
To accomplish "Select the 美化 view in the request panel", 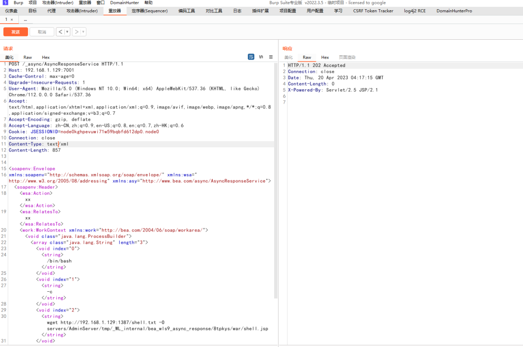I will [9, 57].
